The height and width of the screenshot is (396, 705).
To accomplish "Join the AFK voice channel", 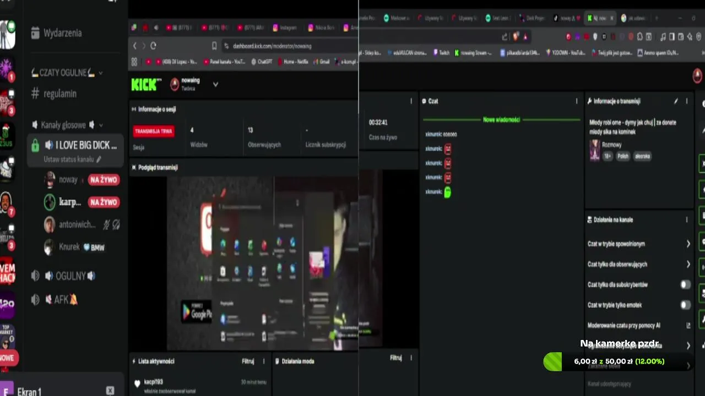I will point(55,300).
